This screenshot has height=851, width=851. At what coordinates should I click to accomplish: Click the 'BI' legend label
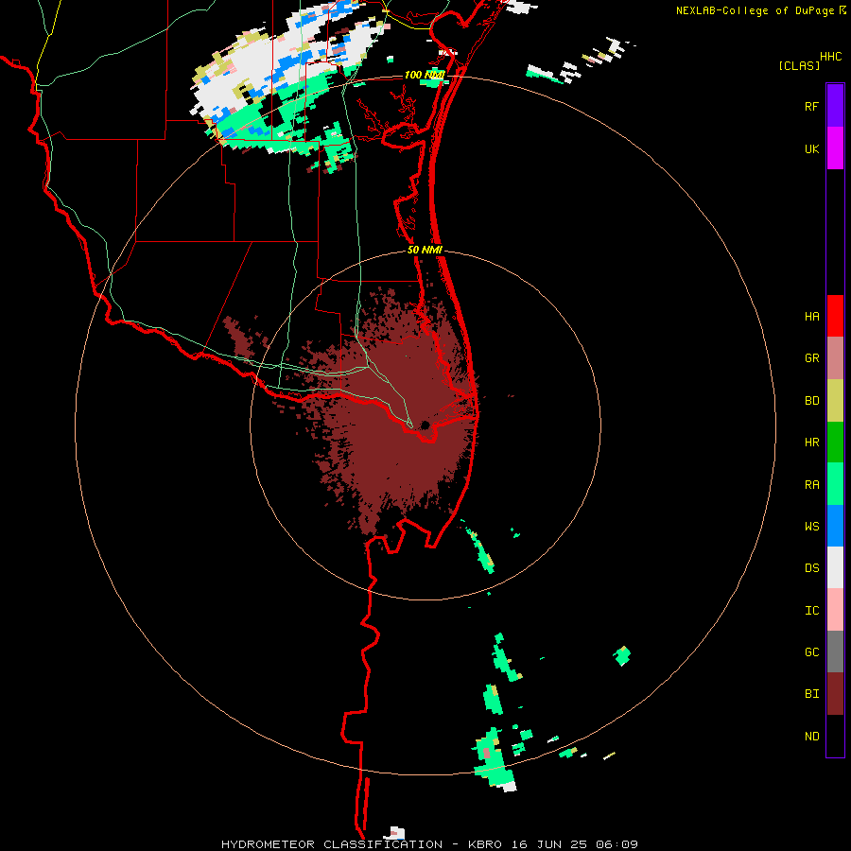tap(812, 694)
